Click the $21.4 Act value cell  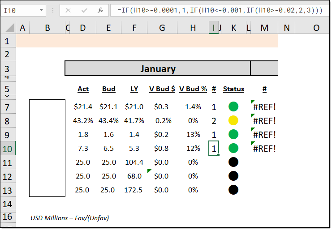pyautogui.click(x=83, y=106)
